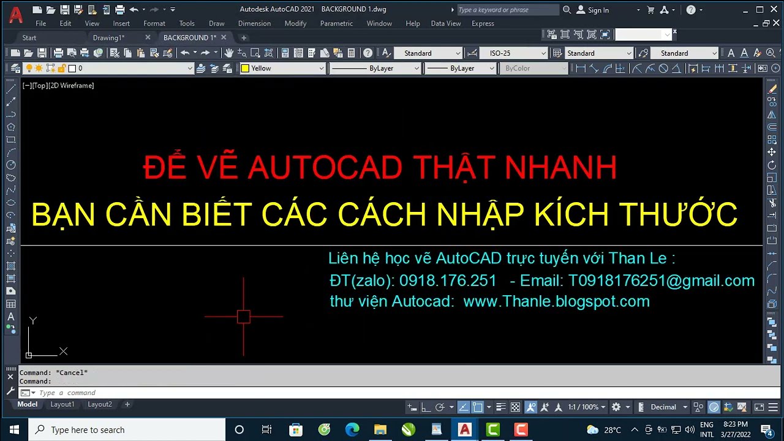784x441 pixels.
Task: Switch to the Layout1 tab
Action: pyautogui.click(x=62, y=404)
